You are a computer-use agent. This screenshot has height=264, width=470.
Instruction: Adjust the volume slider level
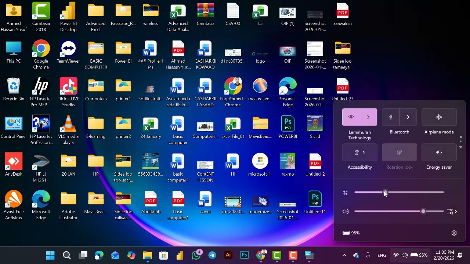point(399,212)
